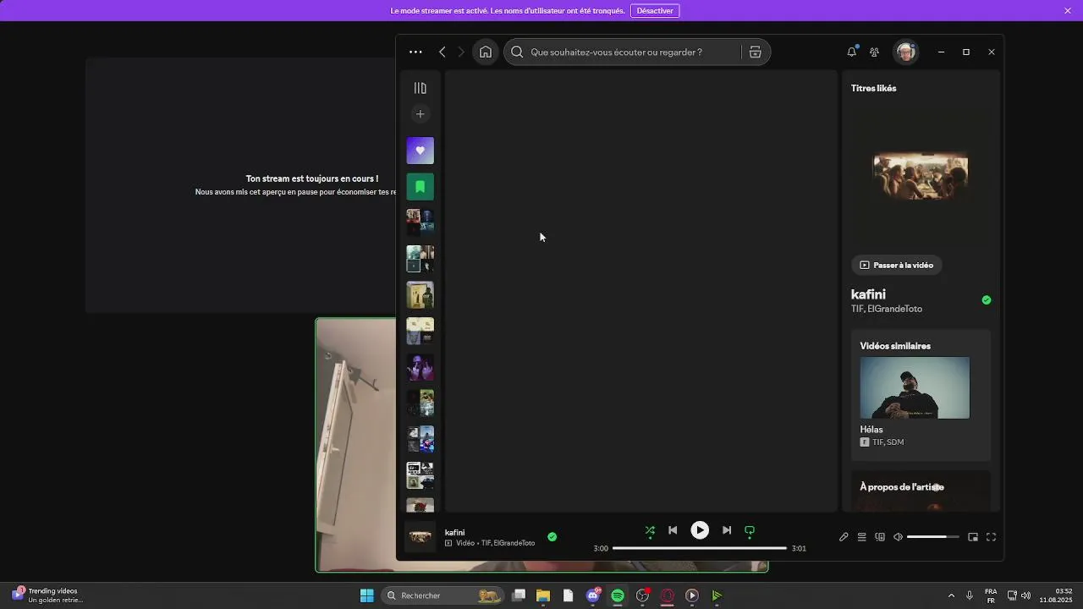Toggle shuffle mode
Viewport: 1083px width, 609px height.
click(x=650, y=531)
